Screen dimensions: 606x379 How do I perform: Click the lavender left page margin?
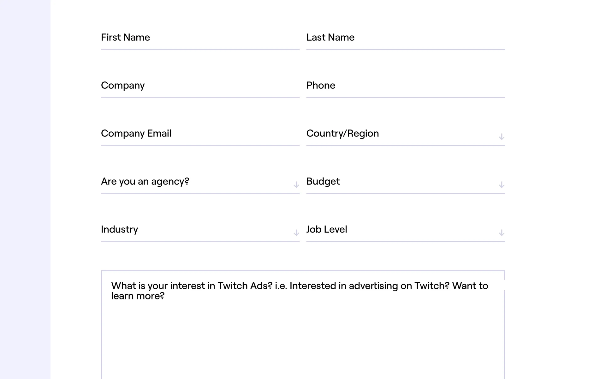(x=25, y=189)
